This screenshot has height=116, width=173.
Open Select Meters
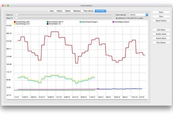(161, 21)
